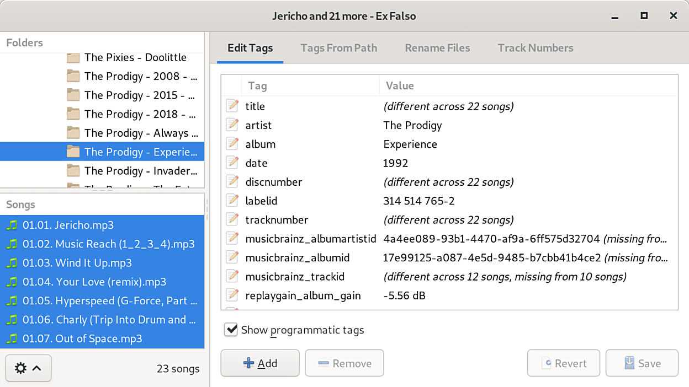
Task: Click the edit icon beside the title tag
Action: tap(232, 106)
